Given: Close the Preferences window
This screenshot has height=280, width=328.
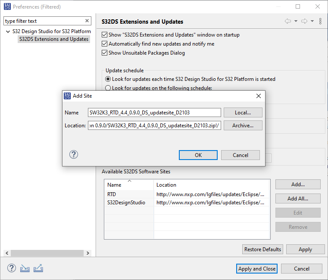Looking at the screenshot, I should 318,6.
